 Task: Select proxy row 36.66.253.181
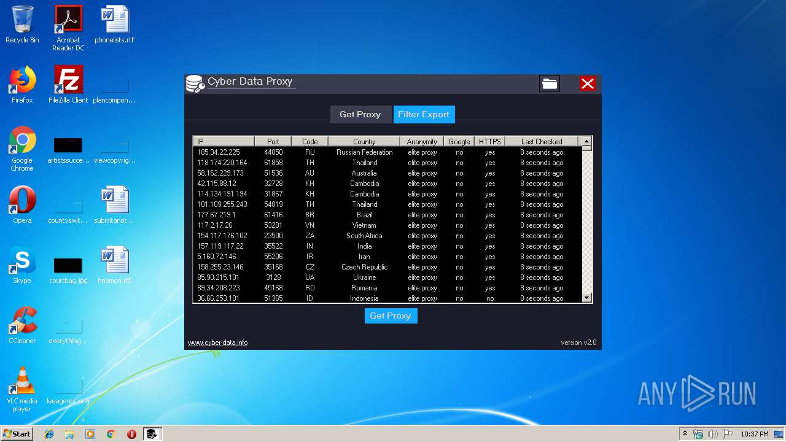point(387,298)
